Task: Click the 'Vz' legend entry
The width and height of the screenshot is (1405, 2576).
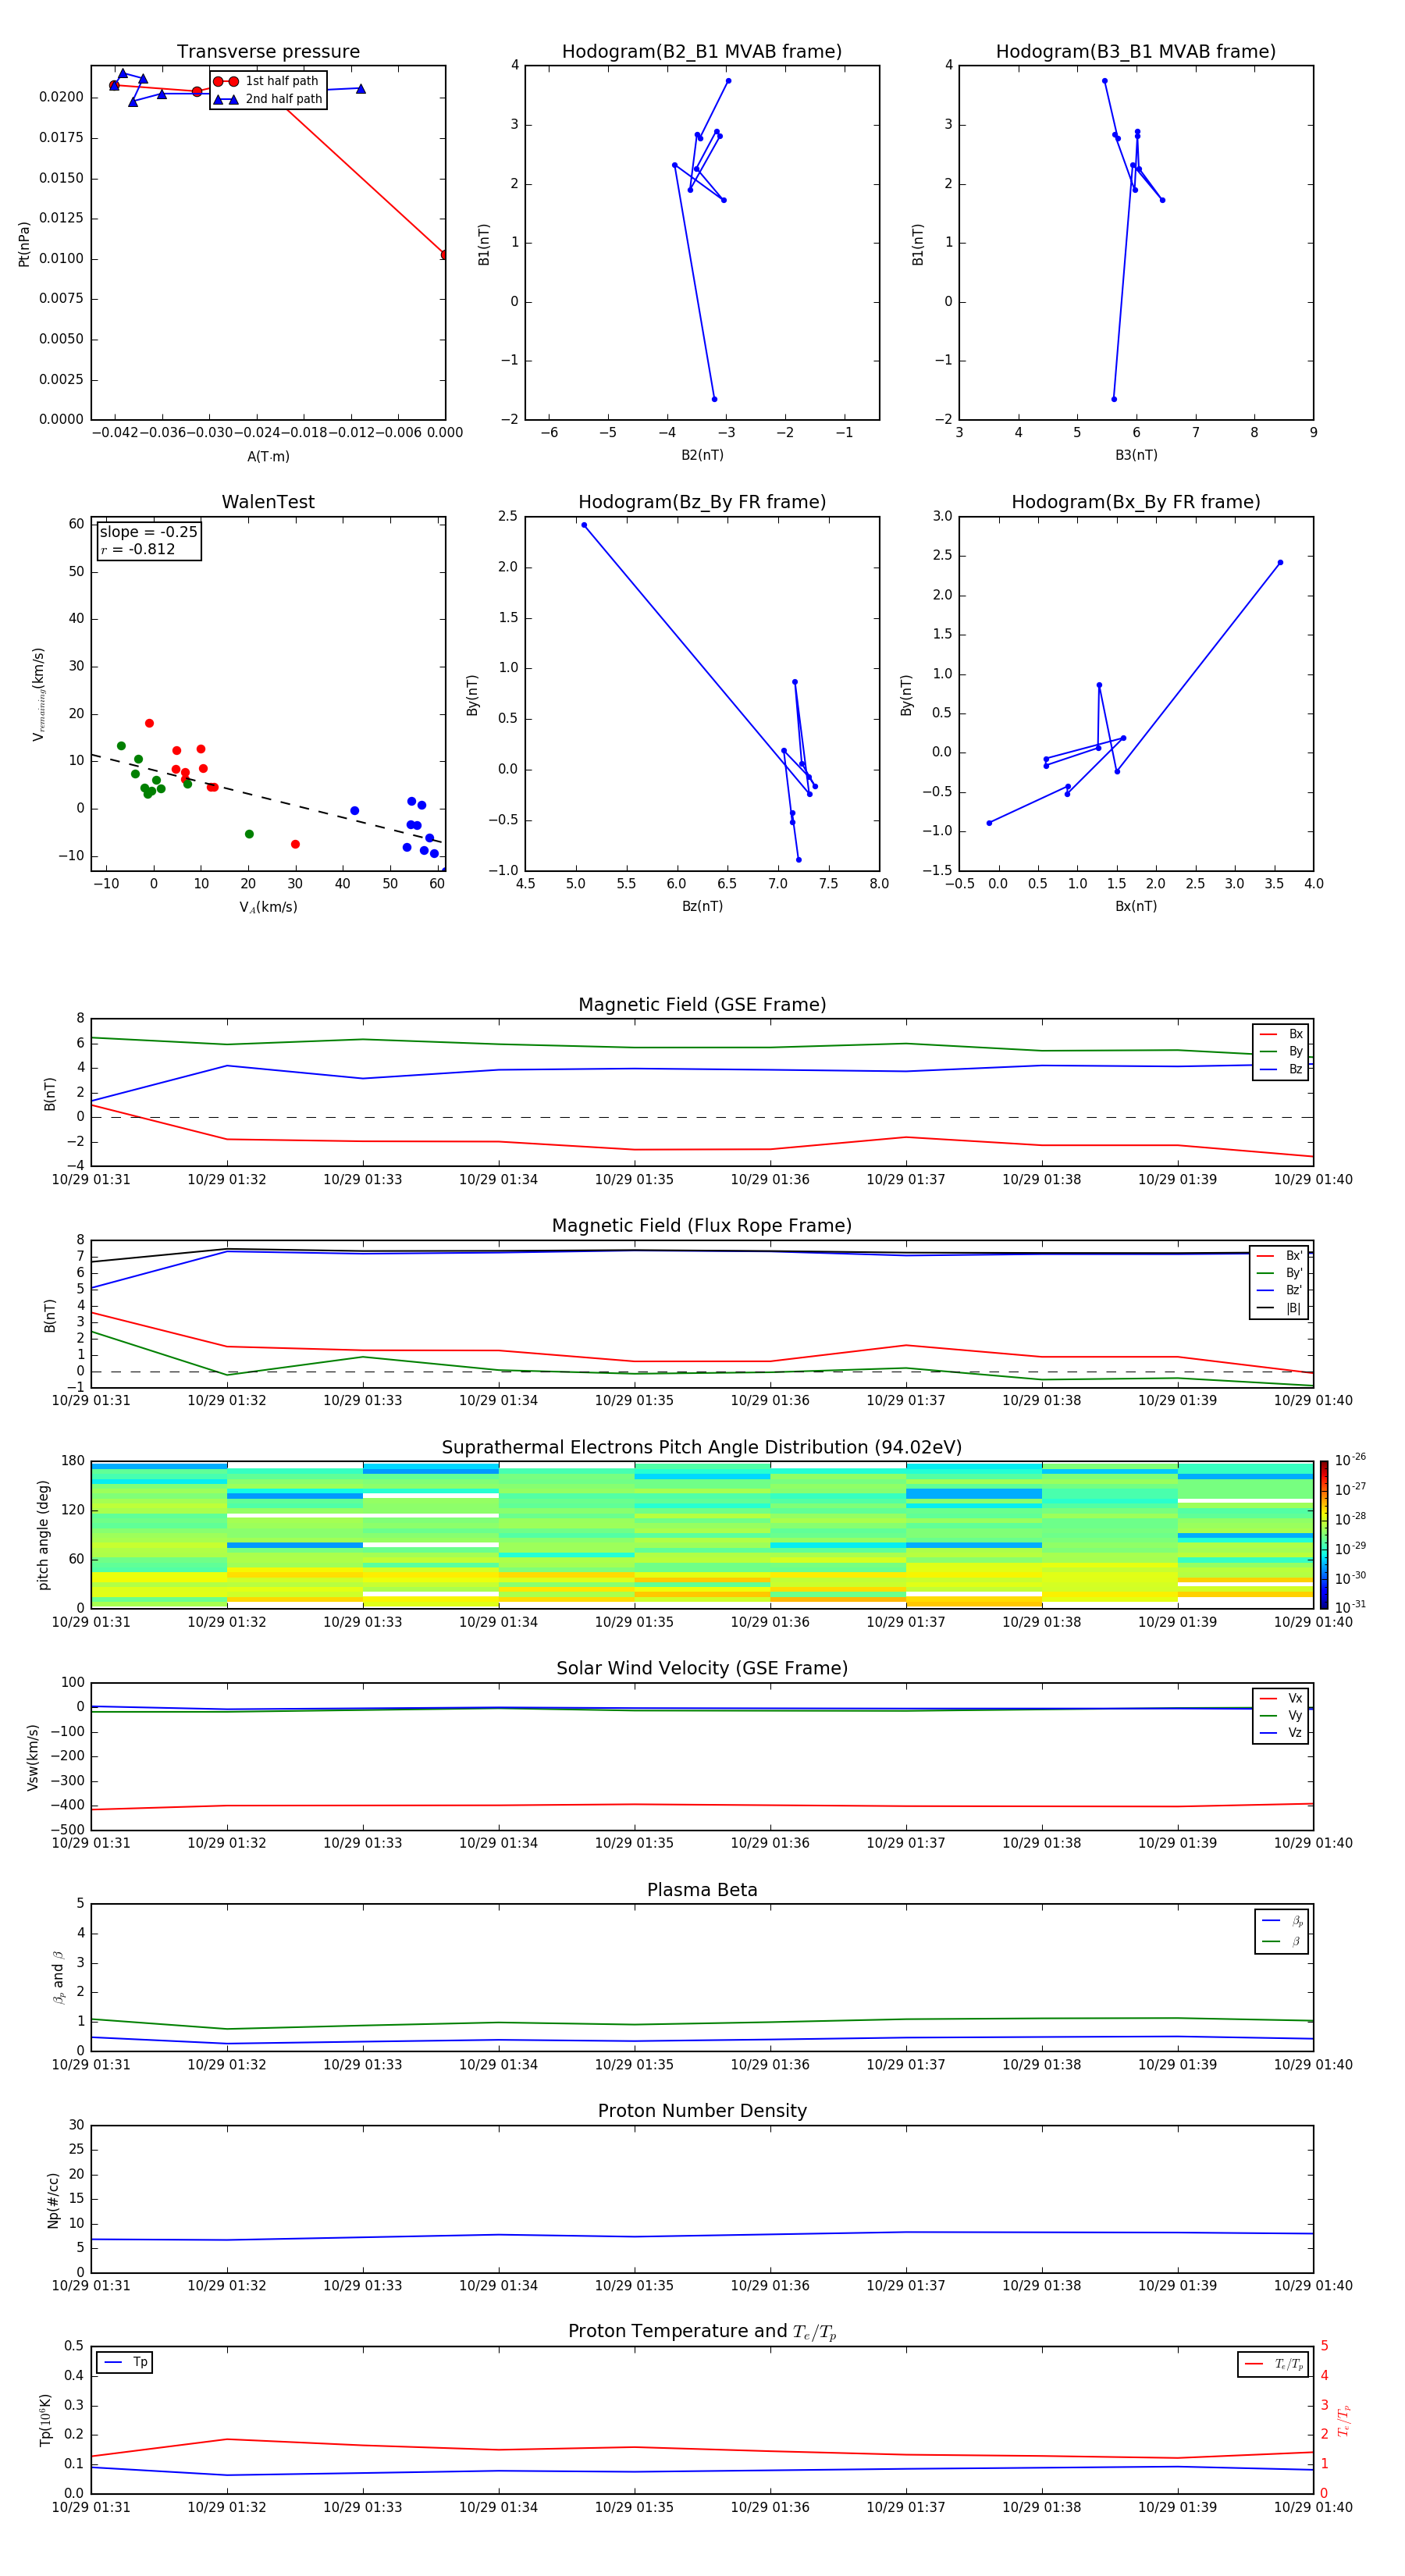Action: (1282, 1732)
